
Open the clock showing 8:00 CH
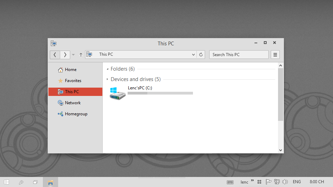317,182
